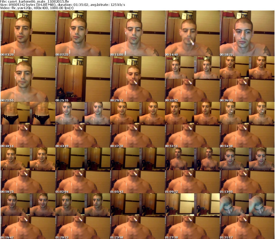
Task: Click the duration value "01:35:02"
Action: point(81,5)
